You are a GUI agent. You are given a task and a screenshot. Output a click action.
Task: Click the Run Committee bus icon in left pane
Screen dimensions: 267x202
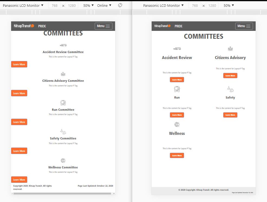tap(63, 103)
